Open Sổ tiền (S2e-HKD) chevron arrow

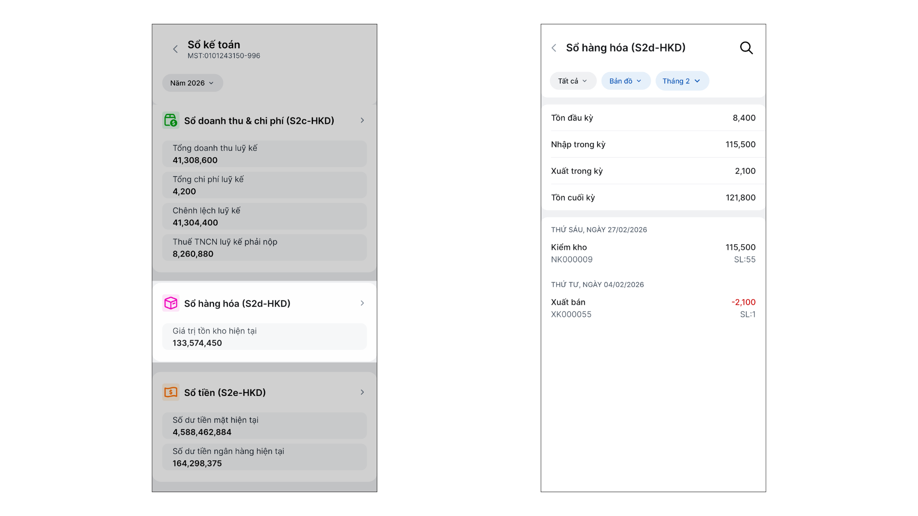tap(362, 392)
